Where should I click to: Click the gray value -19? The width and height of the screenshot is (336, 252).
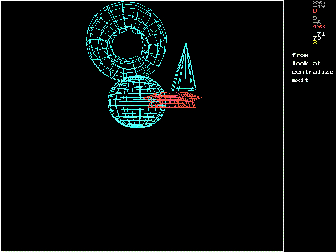[319, 7]
